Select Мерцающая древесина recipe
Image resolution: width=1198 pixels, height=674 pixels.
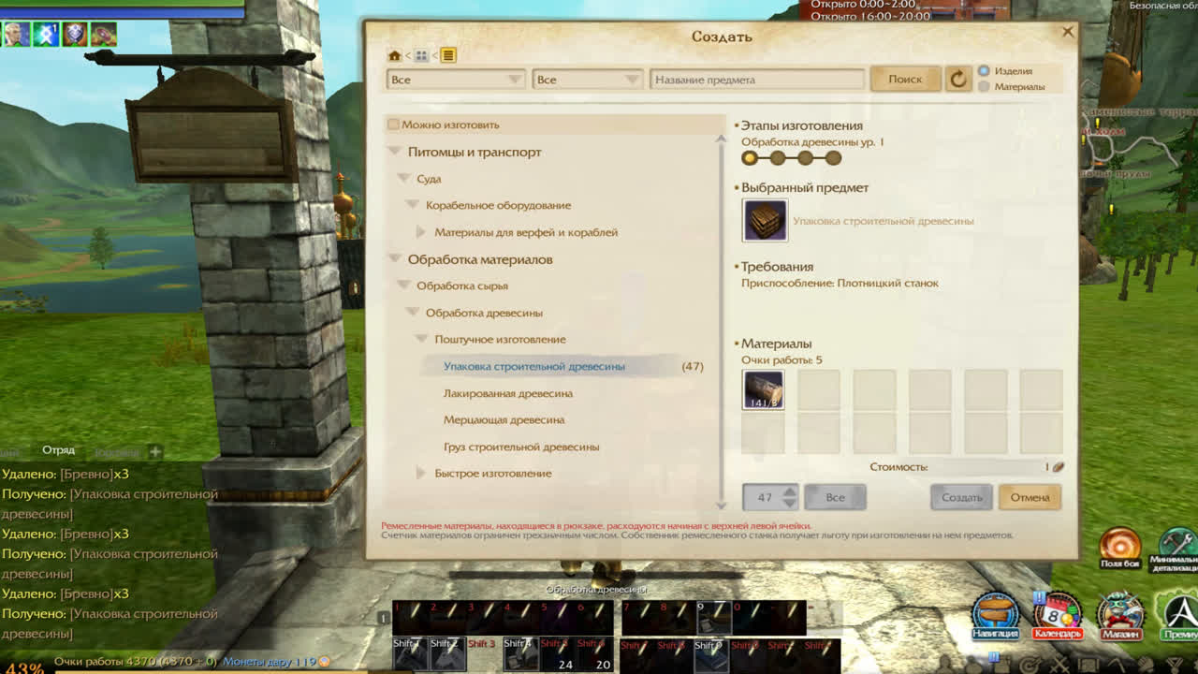pyautogui.click(x=504, y=419)
